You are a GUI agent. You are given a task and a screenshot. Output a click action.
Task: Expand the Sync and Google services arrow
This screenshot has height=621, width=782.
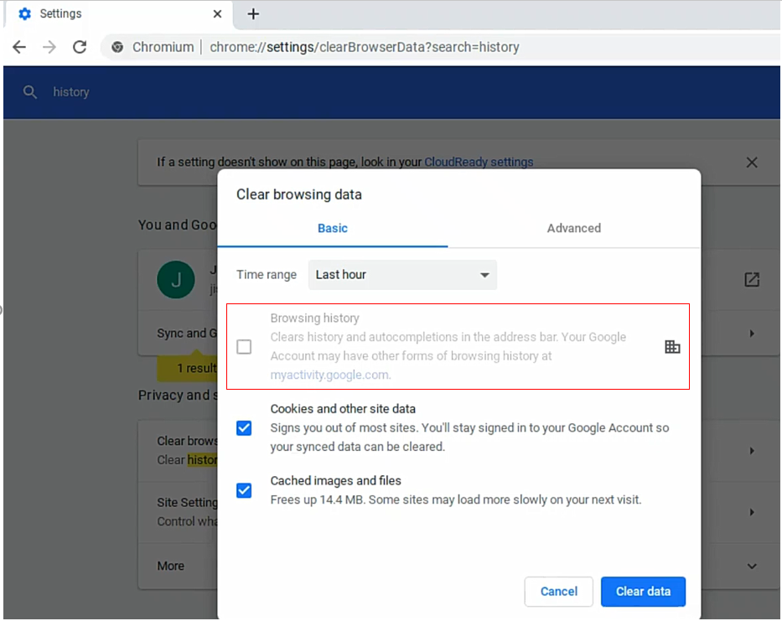click(751, 334)
